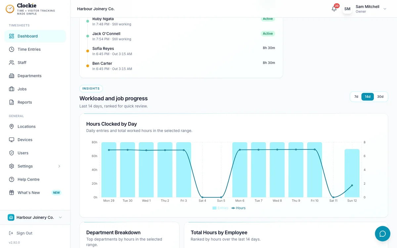Click the Jobs briefcase icon
Viewport: 397px width, 248px height.
[x=12, y=89]
